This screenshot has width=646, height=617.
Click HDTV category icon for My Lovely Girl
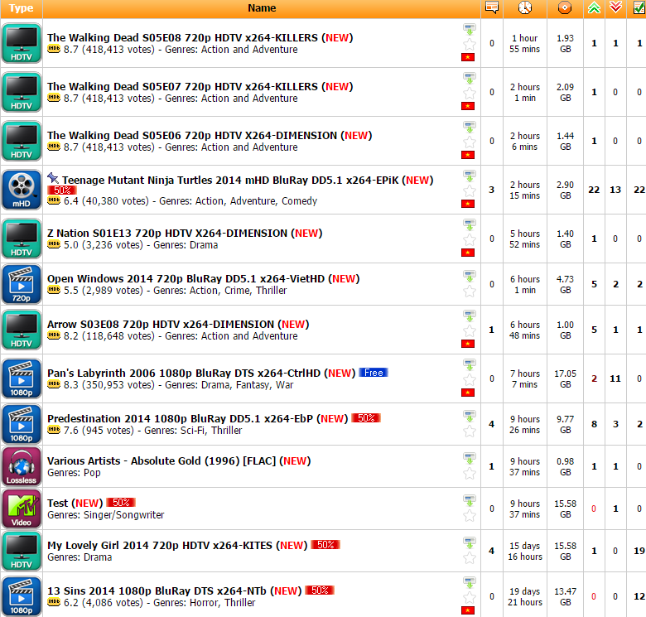[x=22, y=551]
